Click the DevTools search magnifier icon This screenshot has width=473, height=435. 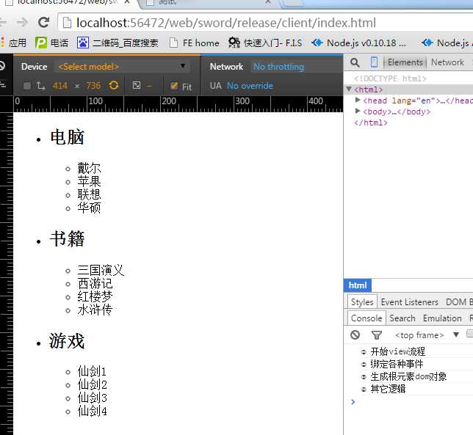pyautogui.click(x=355, y=62)
